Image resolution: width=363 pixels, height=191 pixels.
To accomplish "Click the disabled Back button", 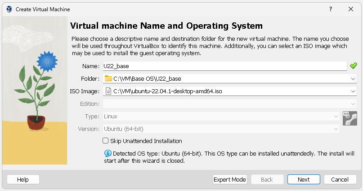I will [267, 179].
